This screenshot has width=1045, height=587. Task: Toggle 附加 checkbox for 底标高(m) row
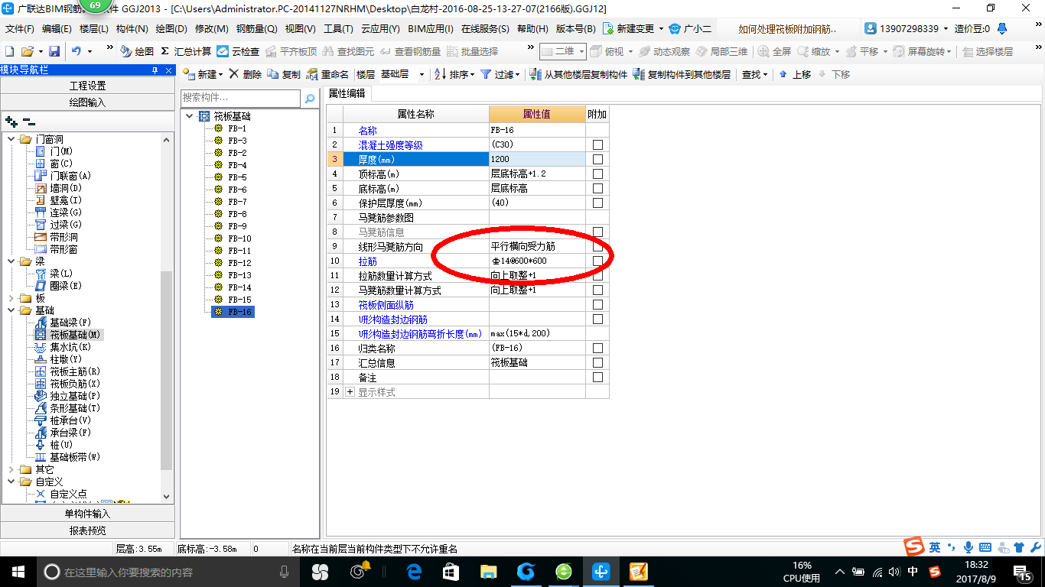tap(597, 188)
